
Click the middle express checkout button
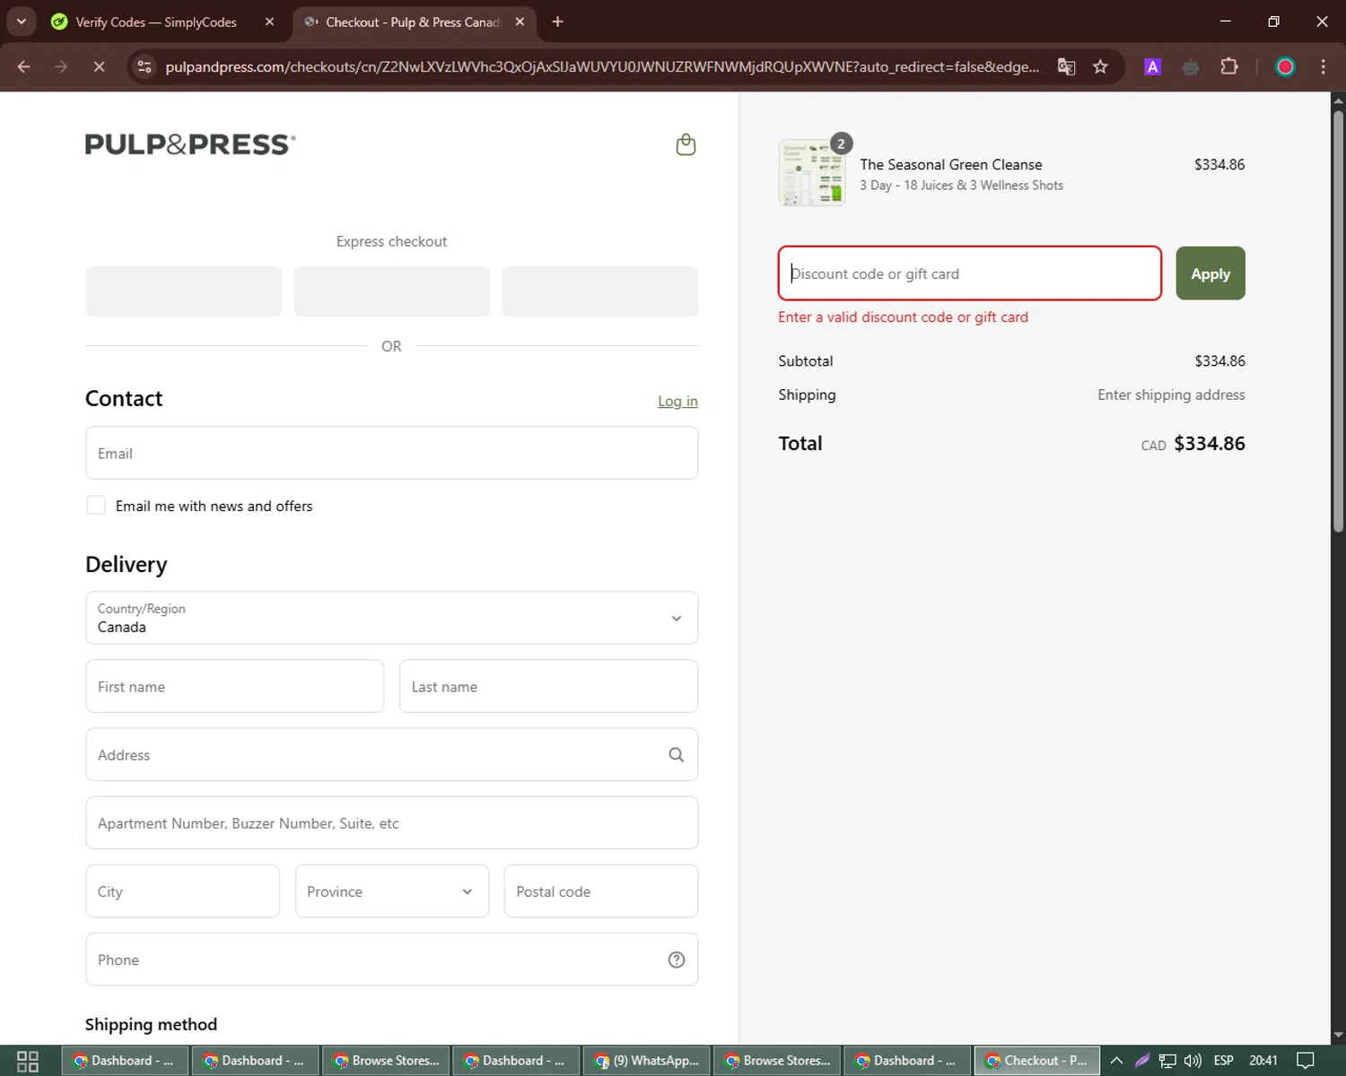(392, 291)
